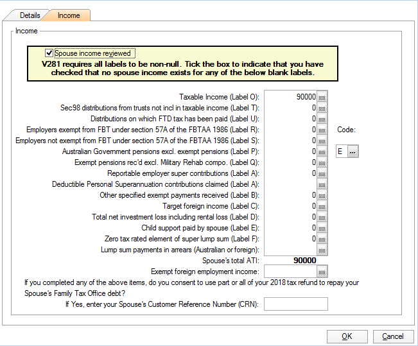The height and width of the screenshot is (346, 418).
Task: Click calculator icon for Sec98 distributions (Label T)
Action: [322, 108]
